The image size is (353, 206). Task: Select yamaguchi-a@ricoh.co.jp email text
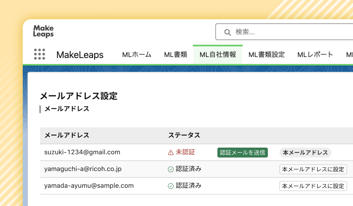83,169
